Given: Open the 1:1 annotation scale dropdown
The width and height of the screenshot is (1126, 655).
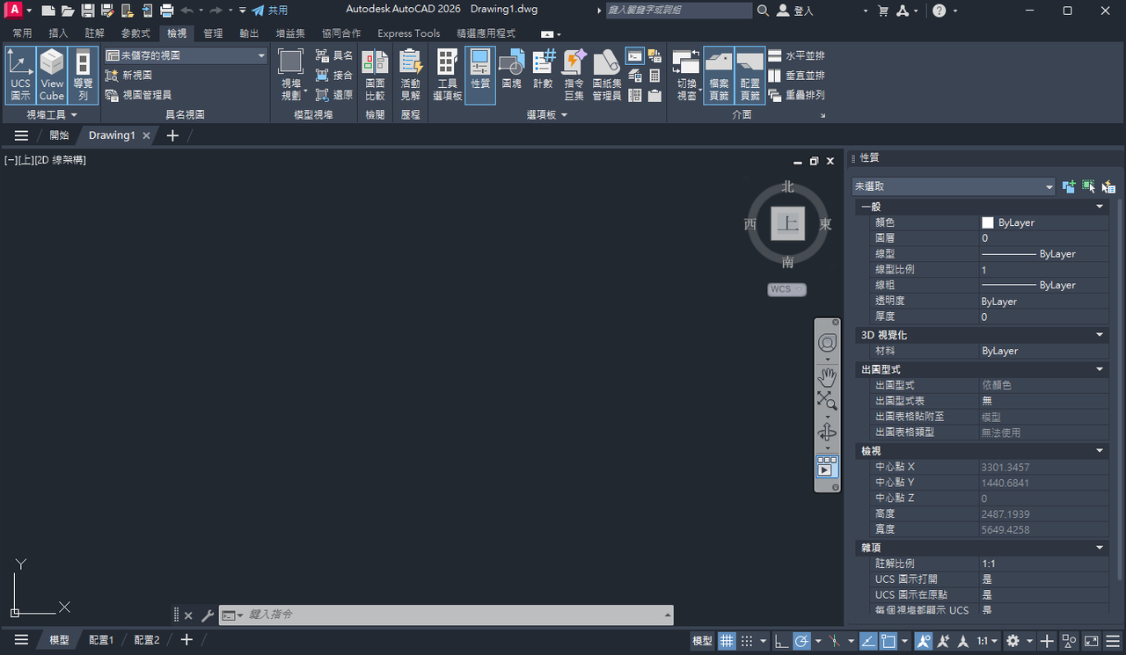Looking at the screenshot, I should click(x=989, y=641).
